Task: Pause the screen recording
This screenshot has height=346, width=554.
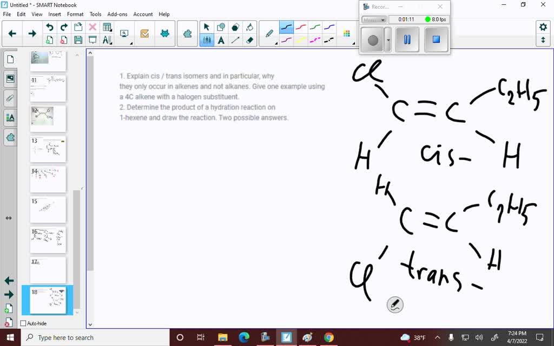Action: click(x=406, y=39)
